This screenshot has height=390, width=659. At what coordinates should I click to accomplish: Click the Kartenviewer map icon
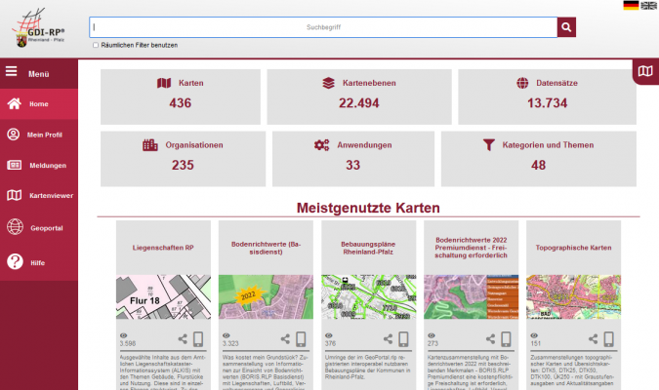(14, 195)
